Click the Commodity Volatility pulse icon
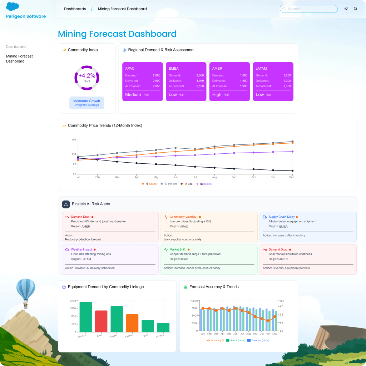The width and height of the screenshot is (366, 366). click(x=166, y=217)
